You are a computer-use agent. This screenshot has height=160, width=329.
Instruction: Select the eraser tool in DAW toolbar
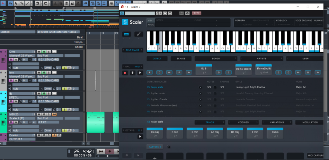tap(78, 3)
